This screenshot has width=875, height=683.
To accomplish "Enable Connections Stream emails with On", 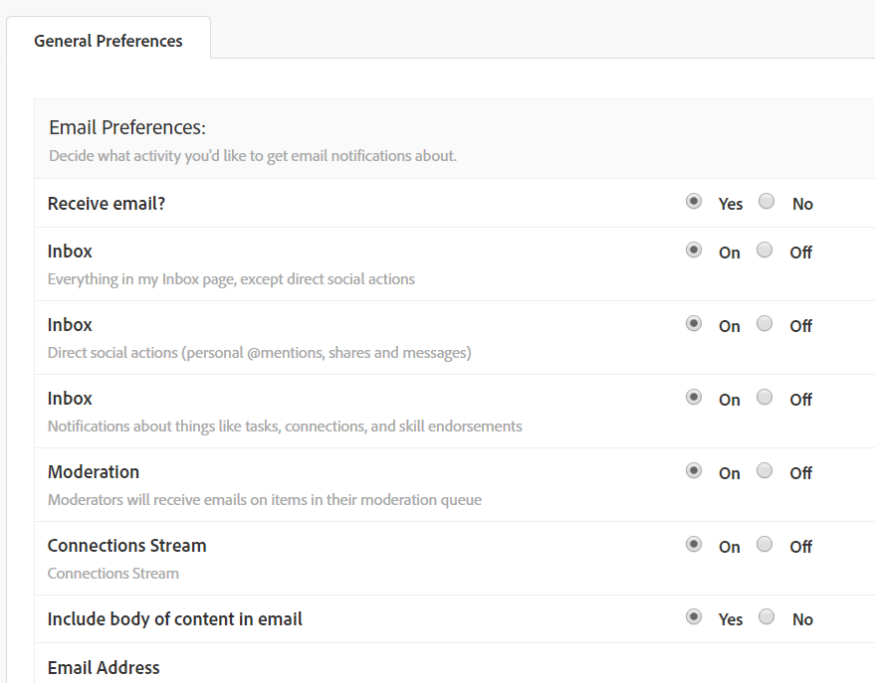I will [694, 545].
